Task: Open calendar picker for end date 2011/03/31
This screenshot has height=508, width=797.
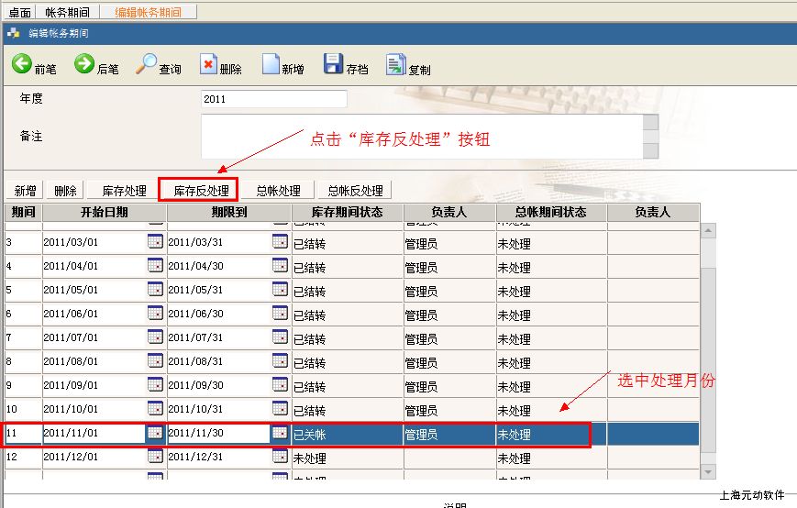Action: 280,242
